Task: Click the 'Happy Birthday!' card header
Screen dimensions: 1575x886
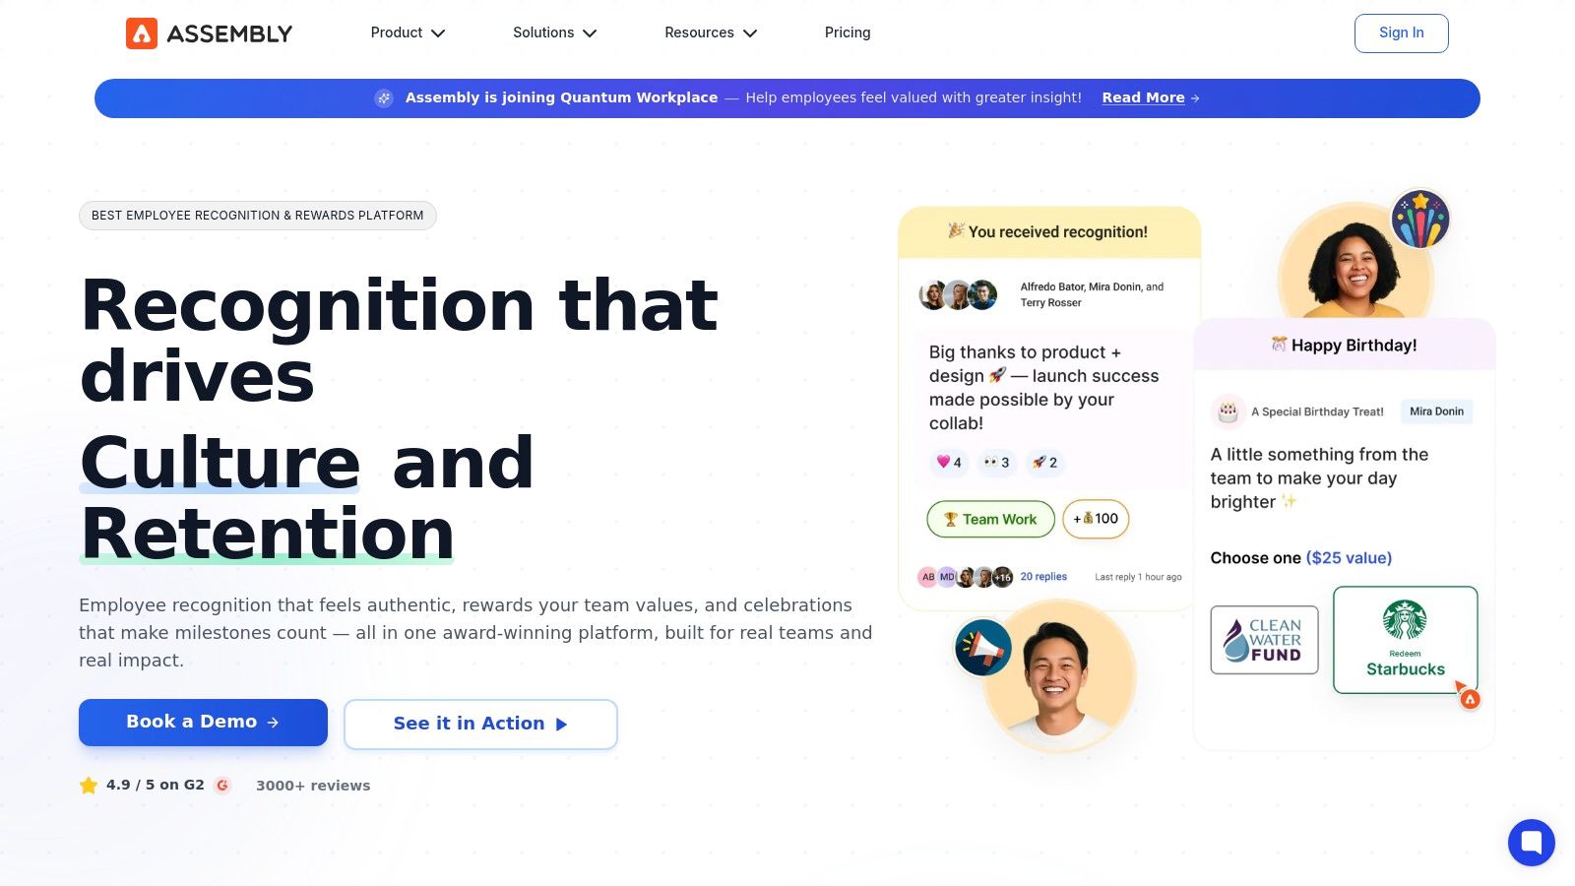Action: 1345,345
